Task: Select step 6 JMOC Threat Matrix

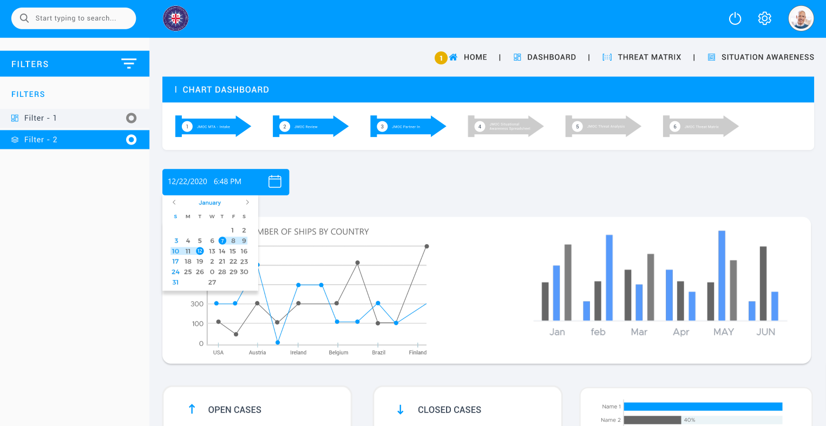Action: coord(700,127)
